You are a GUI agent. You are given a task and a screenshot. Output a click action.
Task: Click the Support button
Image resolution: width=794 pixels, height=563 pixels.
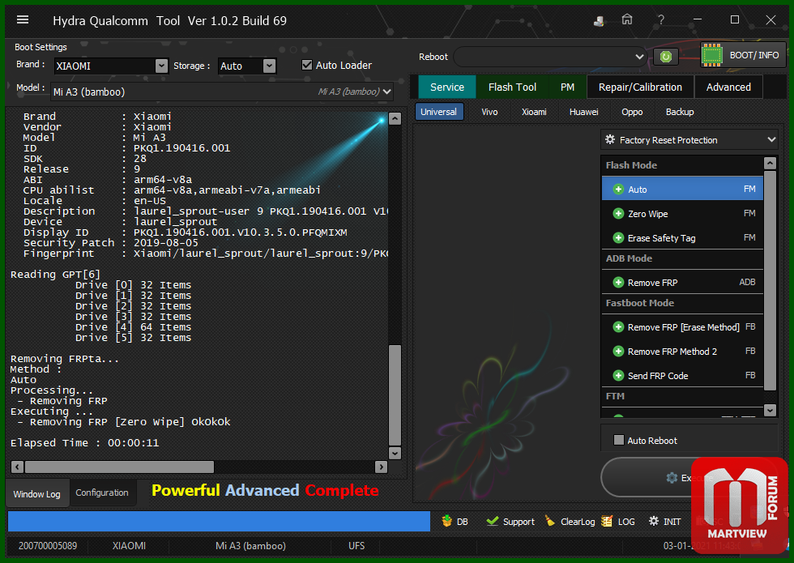510,522
